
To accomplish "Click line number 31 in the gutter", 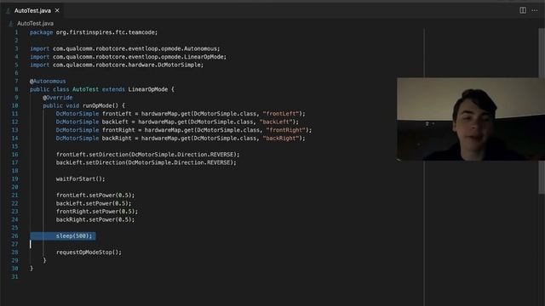I will (x=14, y=276).
